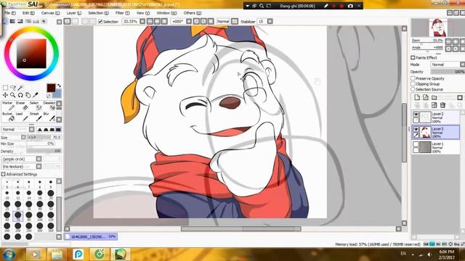Image resolution: width=465 pixels, height=261 pixels.
Task: Create a new normal layer
Action: pyautogui.click(x=417, y=97)
